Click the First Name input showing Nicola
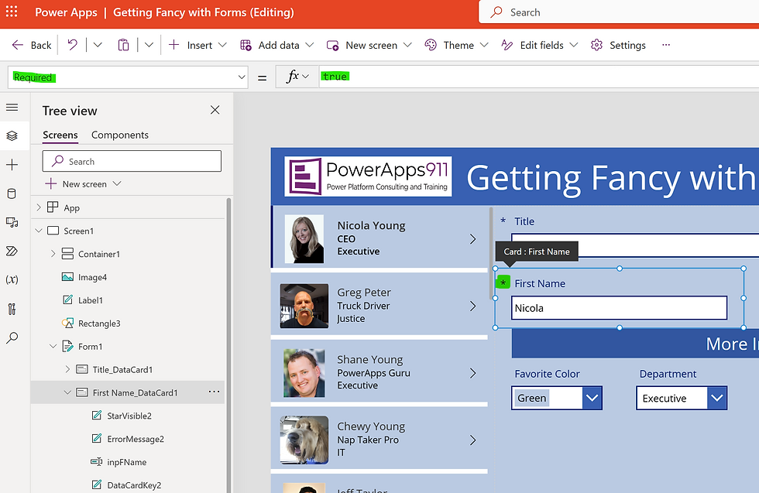Viewport: 759px width, 493px height. (x=619, y=308)
